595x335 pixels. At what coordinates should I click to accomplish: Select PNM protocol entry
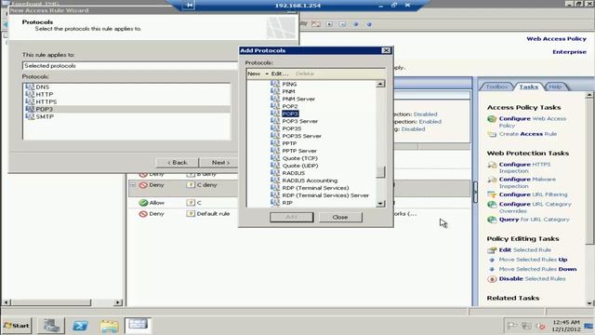[288, 91]
